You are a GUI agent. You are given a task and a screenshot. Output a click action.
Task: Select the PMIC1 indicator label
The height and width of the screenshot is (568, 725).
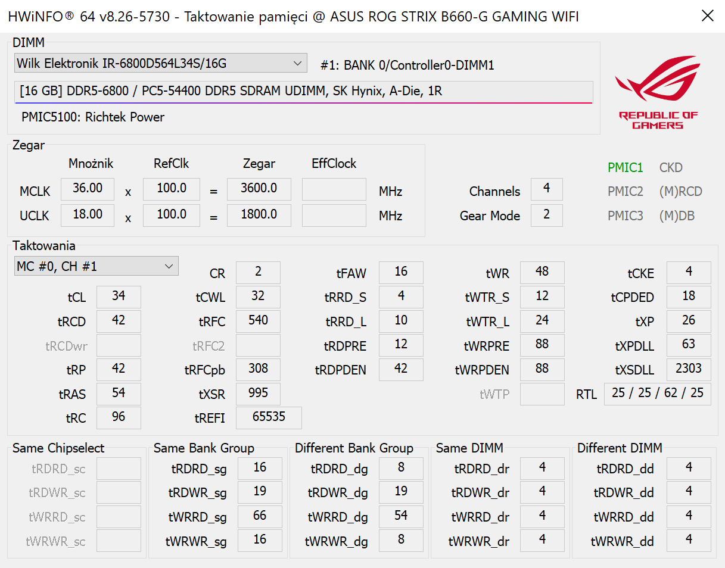625,168
